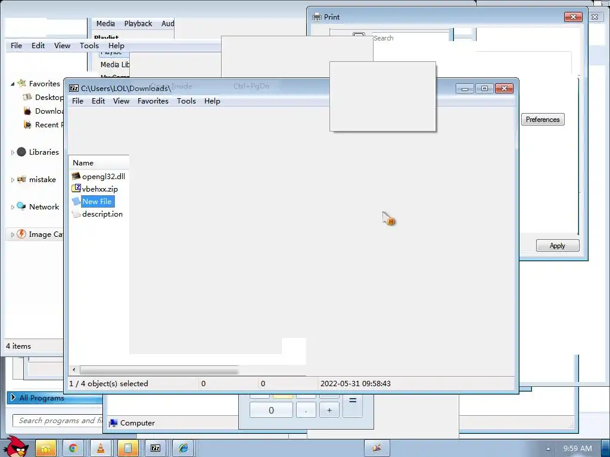
Task: Click the Angry Birds Start button
Action: (17, 446)
